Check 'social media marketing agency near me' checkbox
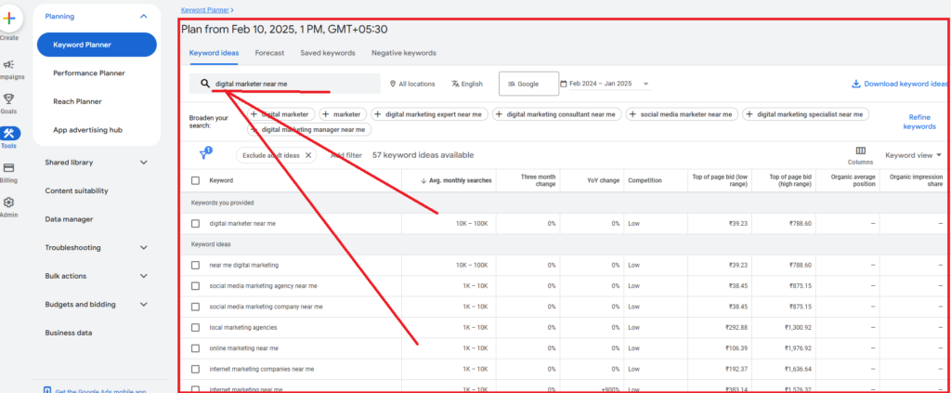 [195, 285]
